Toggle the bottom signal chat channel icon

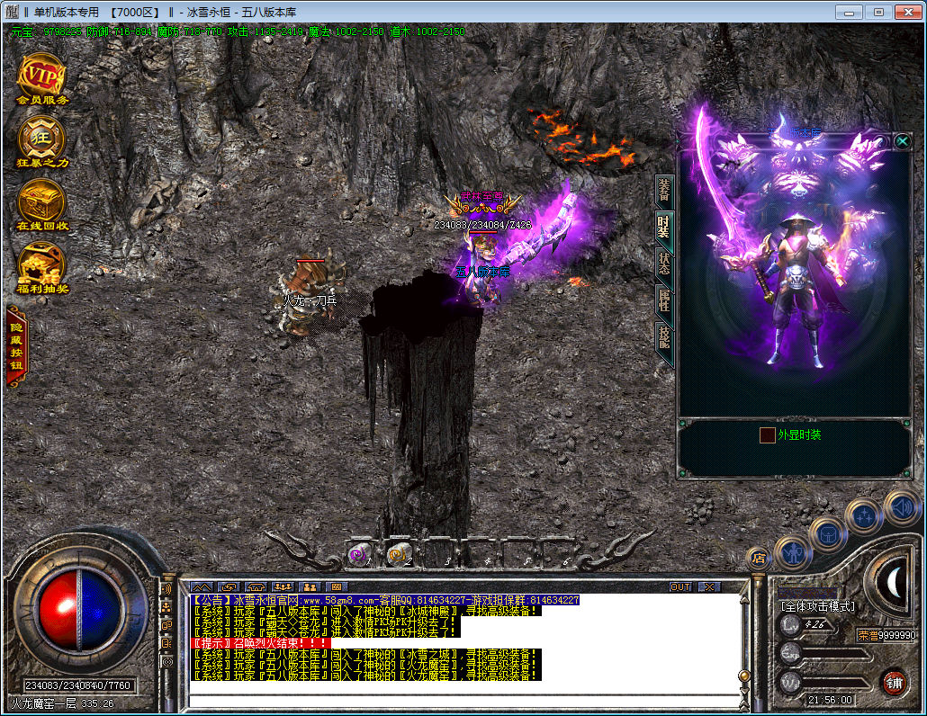tap(166, 662)
